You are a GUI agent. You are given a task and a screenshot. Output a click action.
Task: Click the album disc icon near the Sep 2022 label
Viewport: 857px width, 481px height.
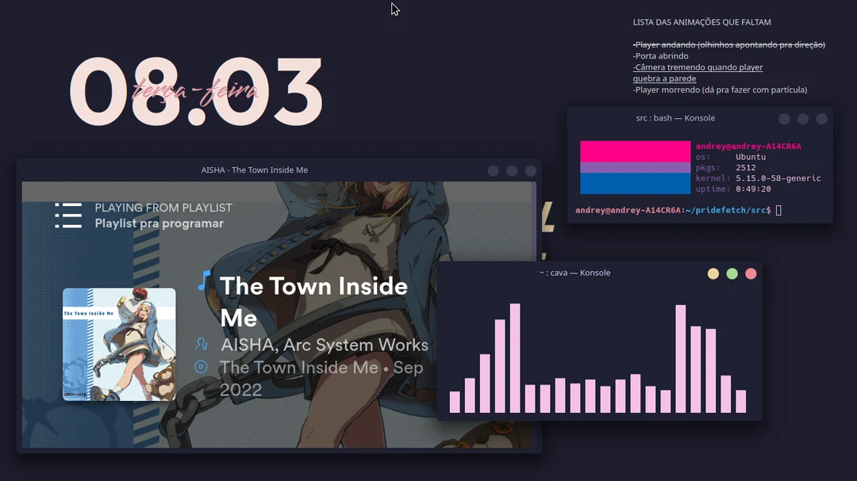coord(202,368)
